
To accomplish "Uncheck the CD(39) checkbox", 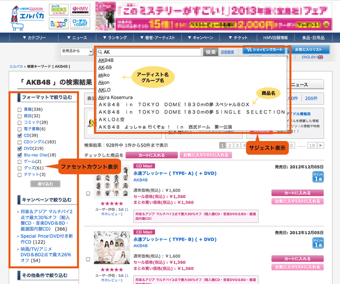I will 19,136.
